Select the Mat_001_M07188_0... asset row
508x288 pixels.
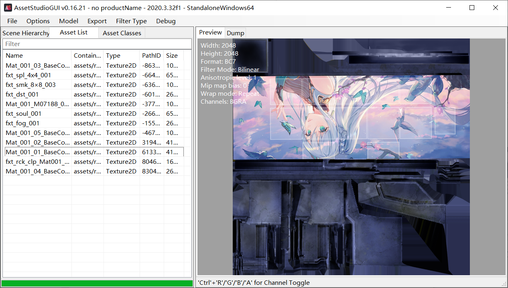point(93,104)
